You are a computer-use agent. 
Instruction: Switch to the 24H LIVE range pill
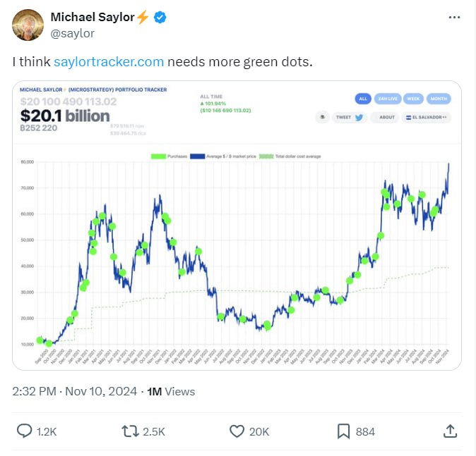click(388, 99)
